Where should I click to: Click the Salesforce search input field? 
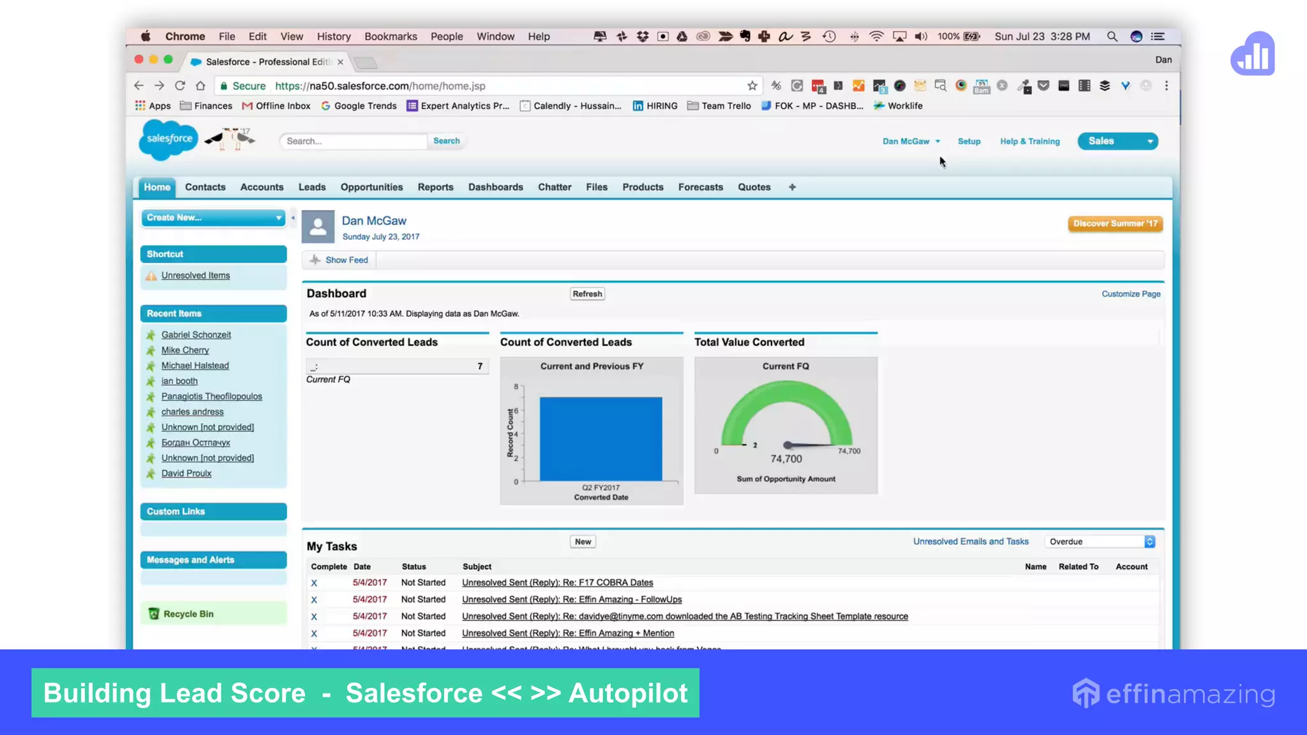(x=354, y=141)
